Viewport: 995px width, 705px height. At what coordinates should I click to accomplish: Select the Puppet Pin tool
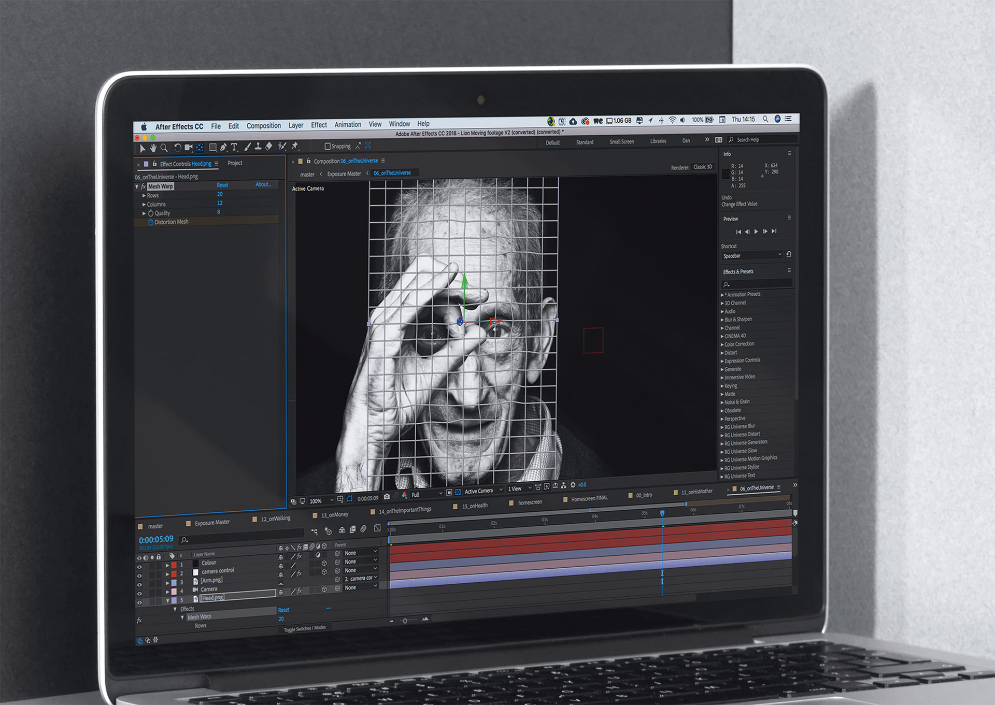(294, 147)
